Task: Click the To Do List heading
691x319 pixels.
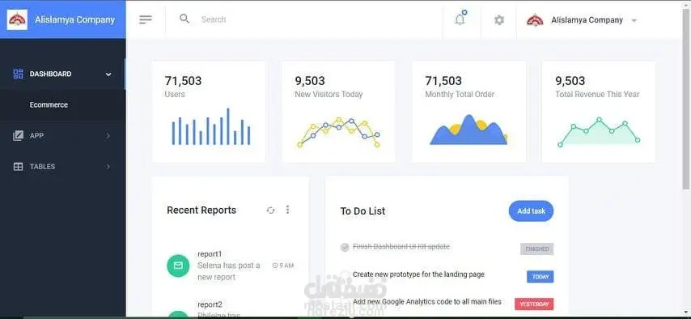Action: click(362, 211)
